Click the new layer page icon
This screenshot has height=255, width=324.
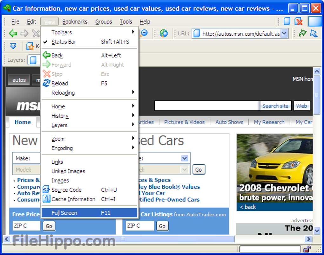pos(287,21)
